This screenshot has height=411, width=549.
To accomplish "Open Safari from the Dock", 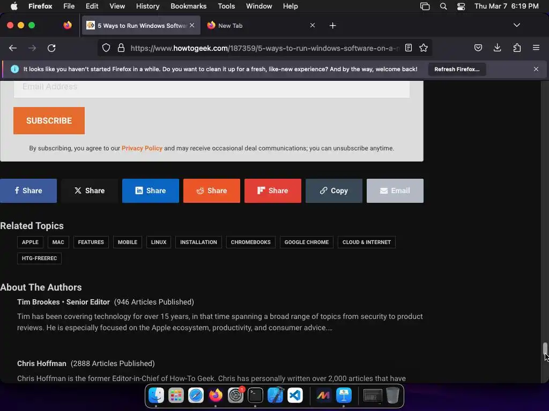I will click(x=196, y=395).
